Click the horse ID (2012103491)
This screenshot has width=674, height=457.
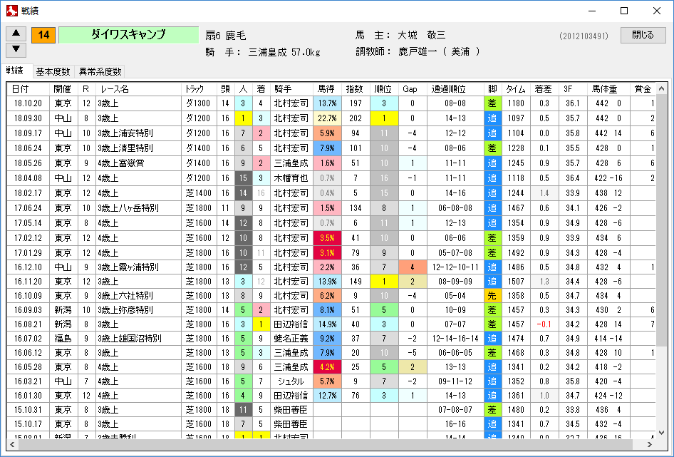[584, 36]
